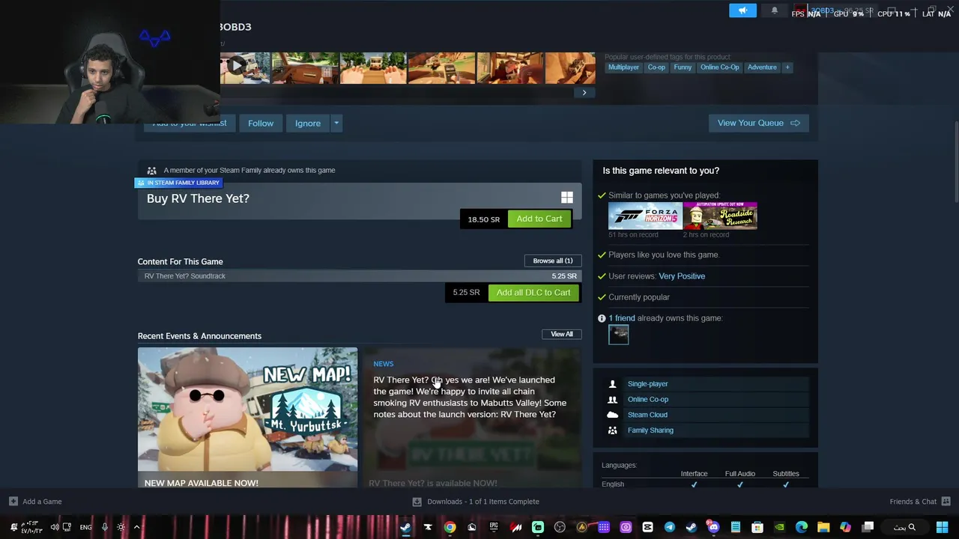The image size is (959, 539).
Task: Open the Mt. Yurbuttsk new map announcement image
Action: (247, 410)
